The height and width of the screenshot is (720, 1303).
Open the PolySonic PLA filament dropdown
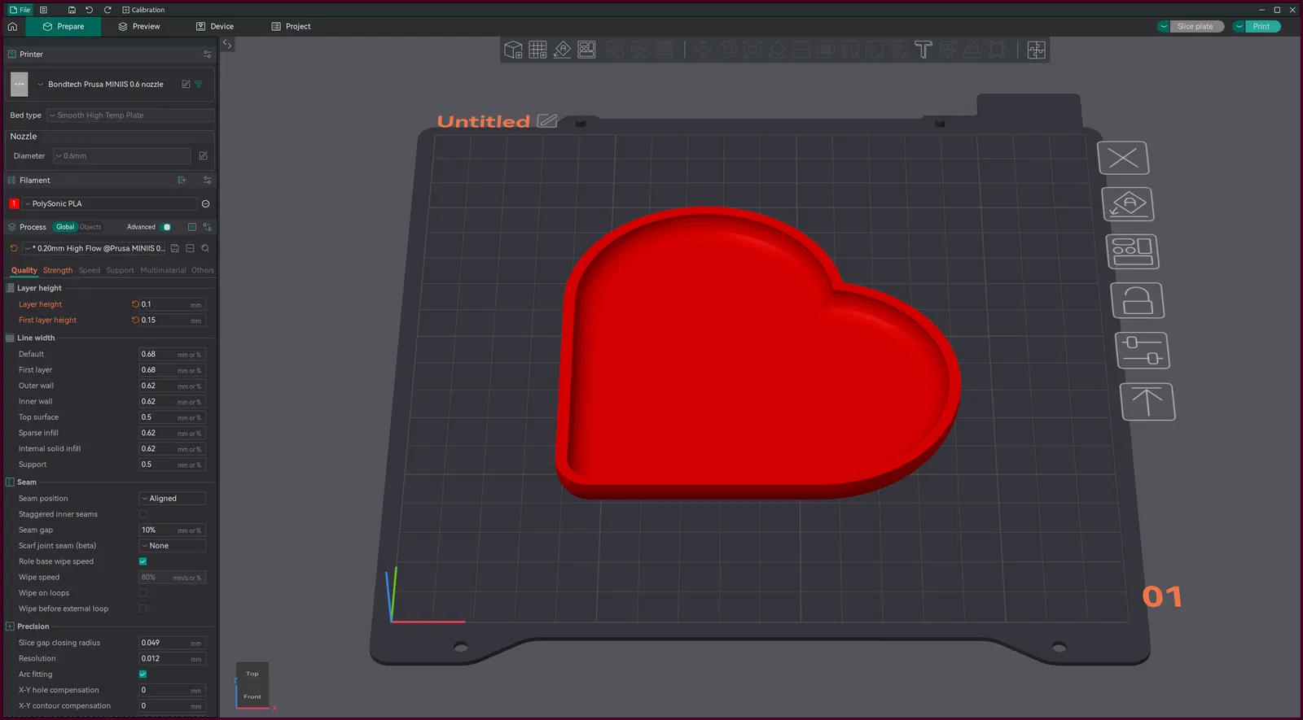click(110, 204)
